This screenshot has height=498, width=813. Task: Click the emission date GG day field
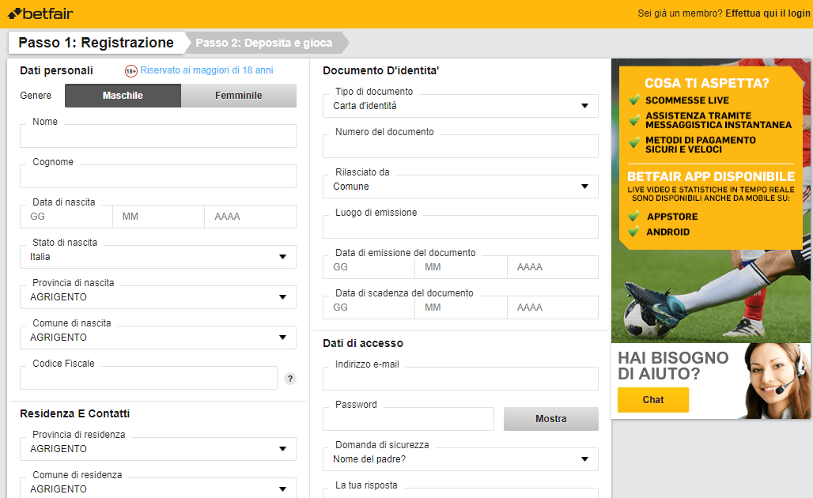(x=369, y=267)
